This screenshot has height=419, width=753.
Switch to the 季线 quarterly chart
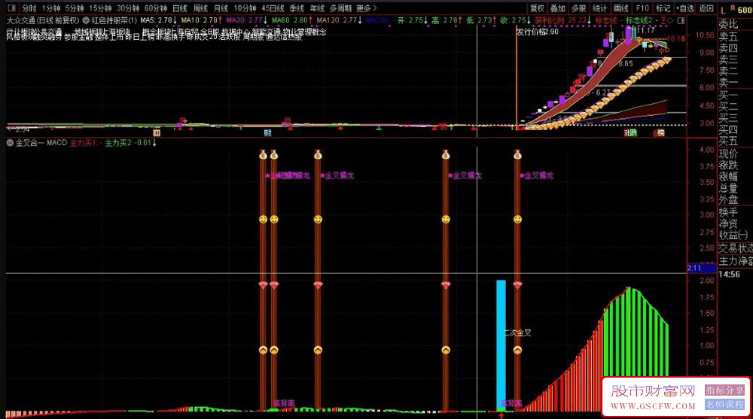coord(297,8)
